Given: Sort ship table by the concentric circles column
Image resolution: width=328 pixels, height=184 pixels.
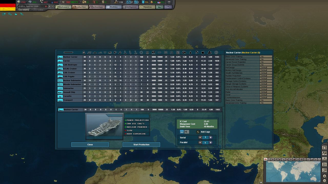Looking at the screenshot, I should pos(141,52).
